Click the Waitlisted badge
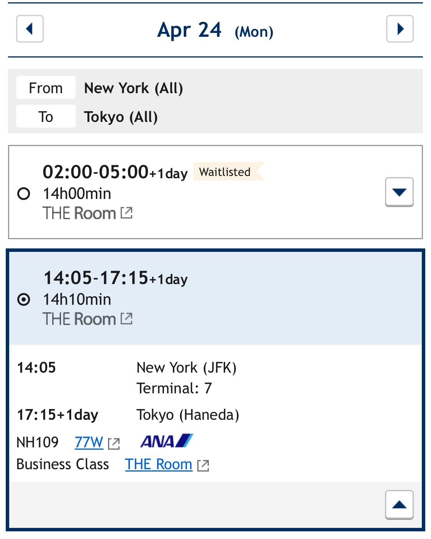 pyautogui.click(x=224, y=172)
